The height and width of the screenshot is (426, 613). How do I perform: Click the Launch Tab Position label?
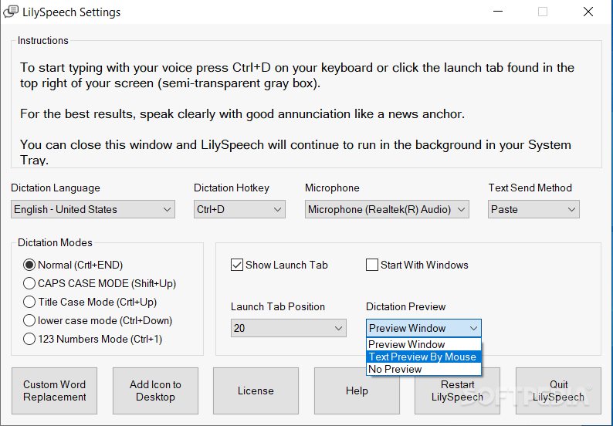(278, 307)
